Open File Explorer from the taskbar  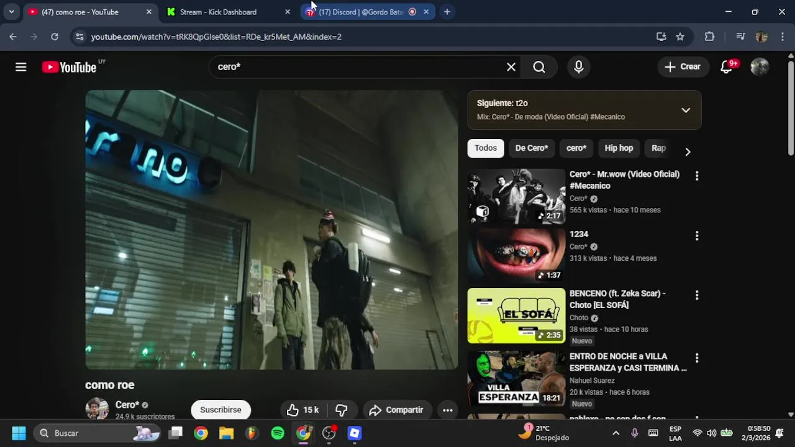[x=226, y=433]
